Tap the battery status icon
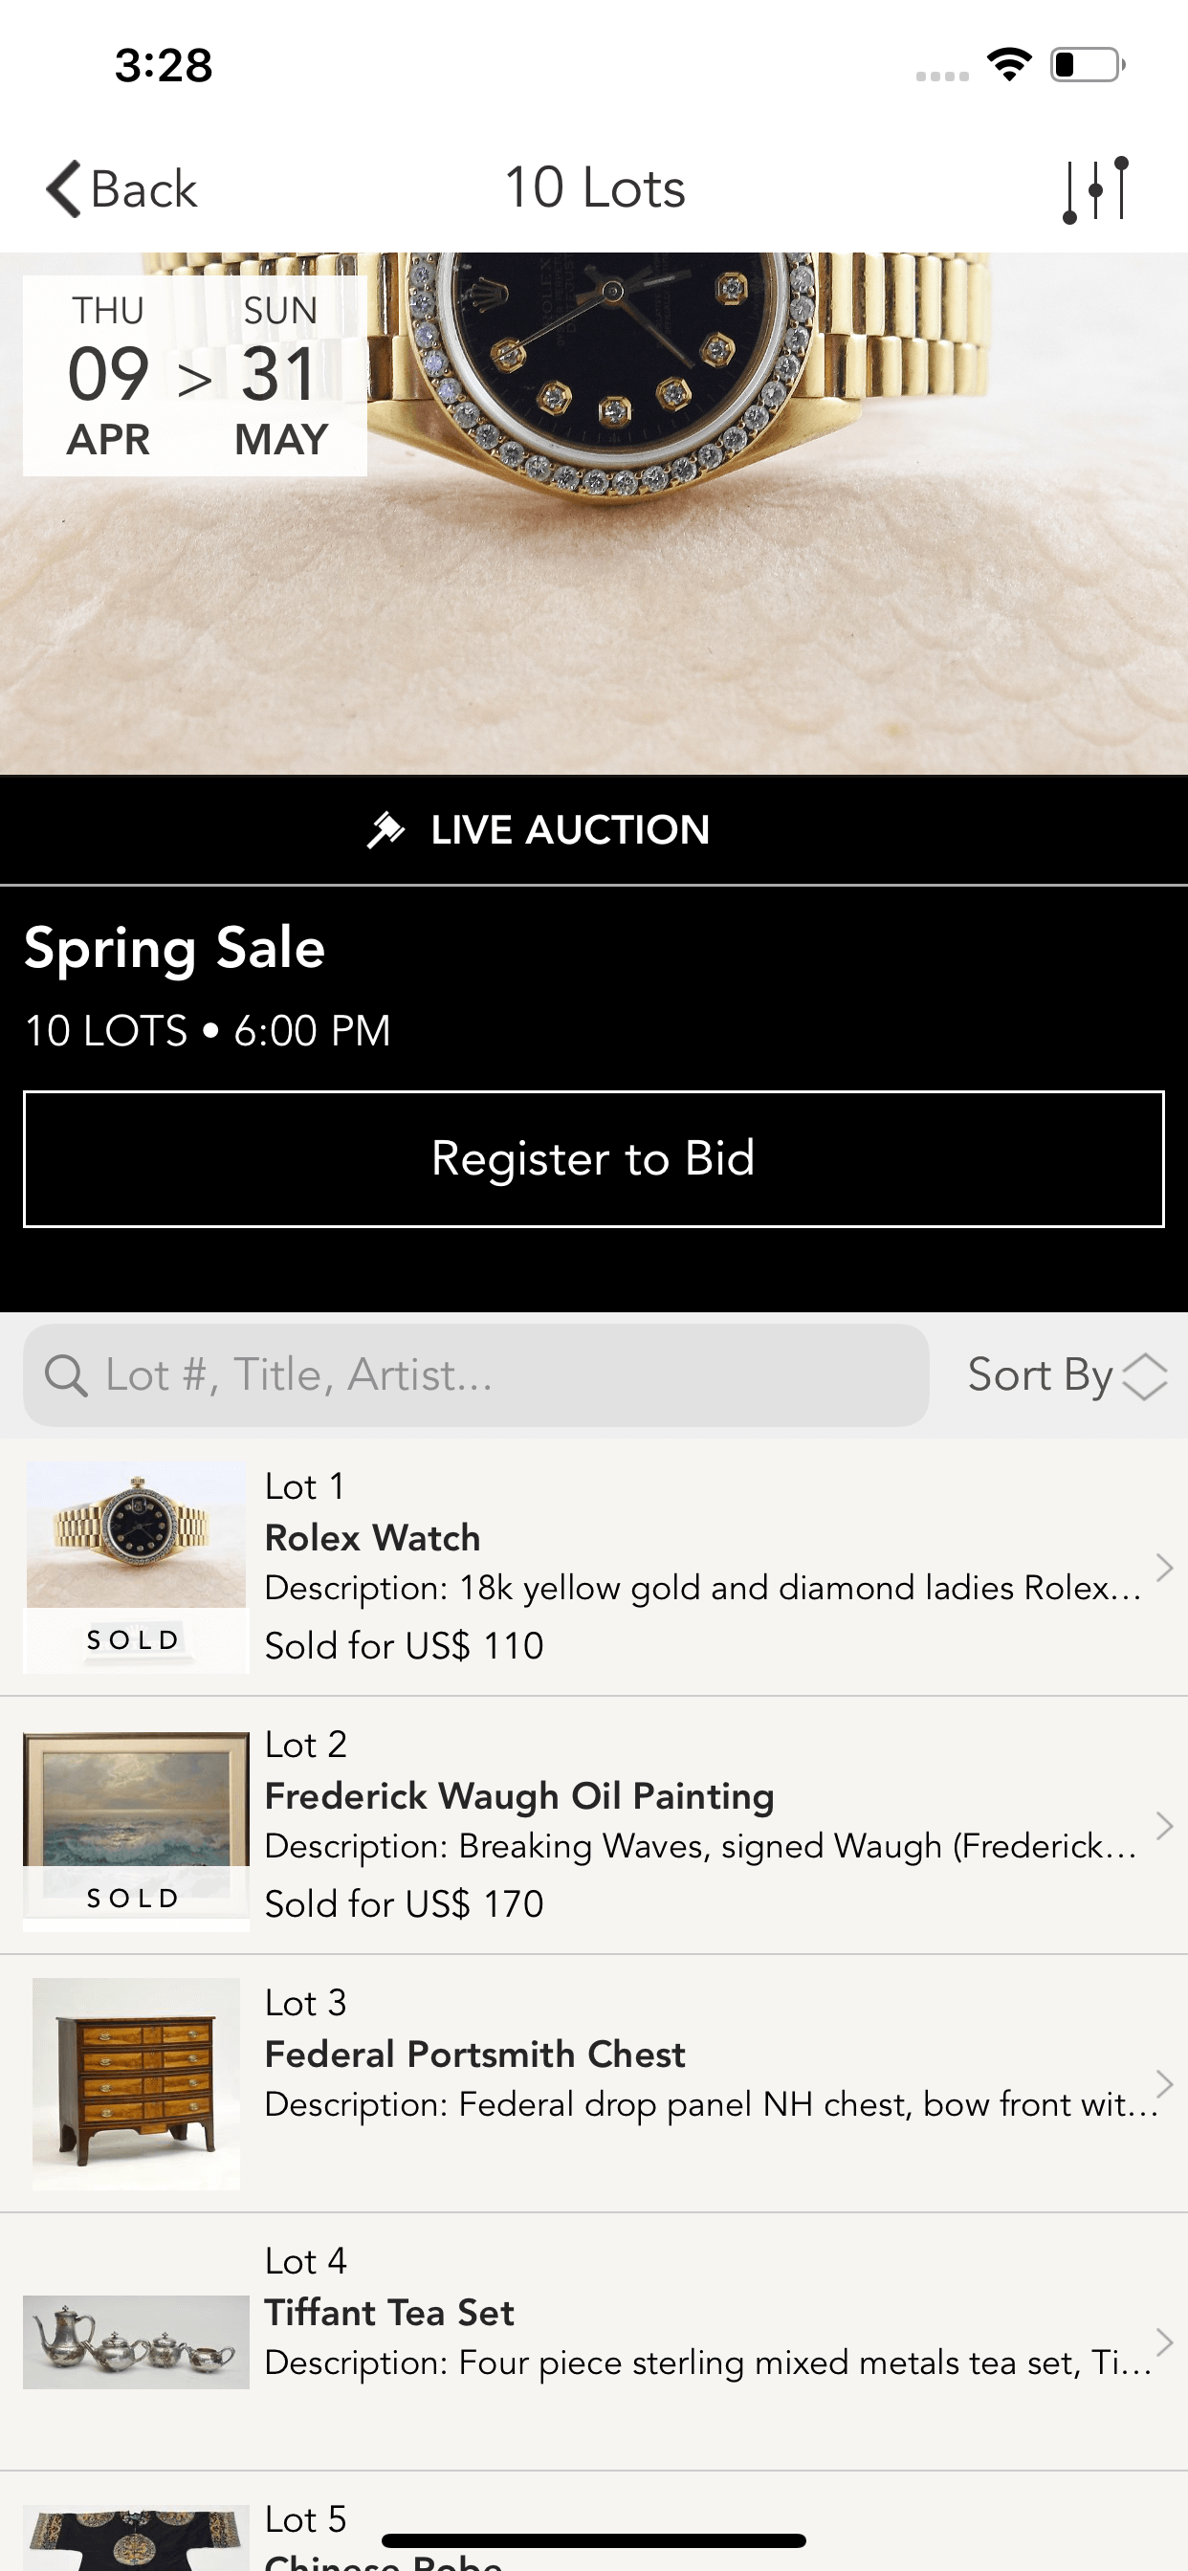Viewport: 1188px width, 2571px height. 1087,65
